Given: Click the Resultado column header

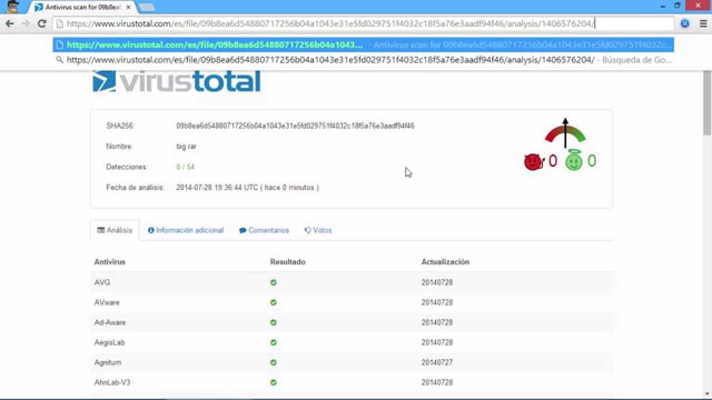Looking at the screenshot, I should point(288,262).
